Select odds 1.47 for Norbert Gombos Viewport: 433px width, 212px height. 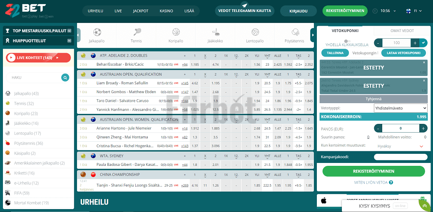pyautogui.click(x=195, y=92)
